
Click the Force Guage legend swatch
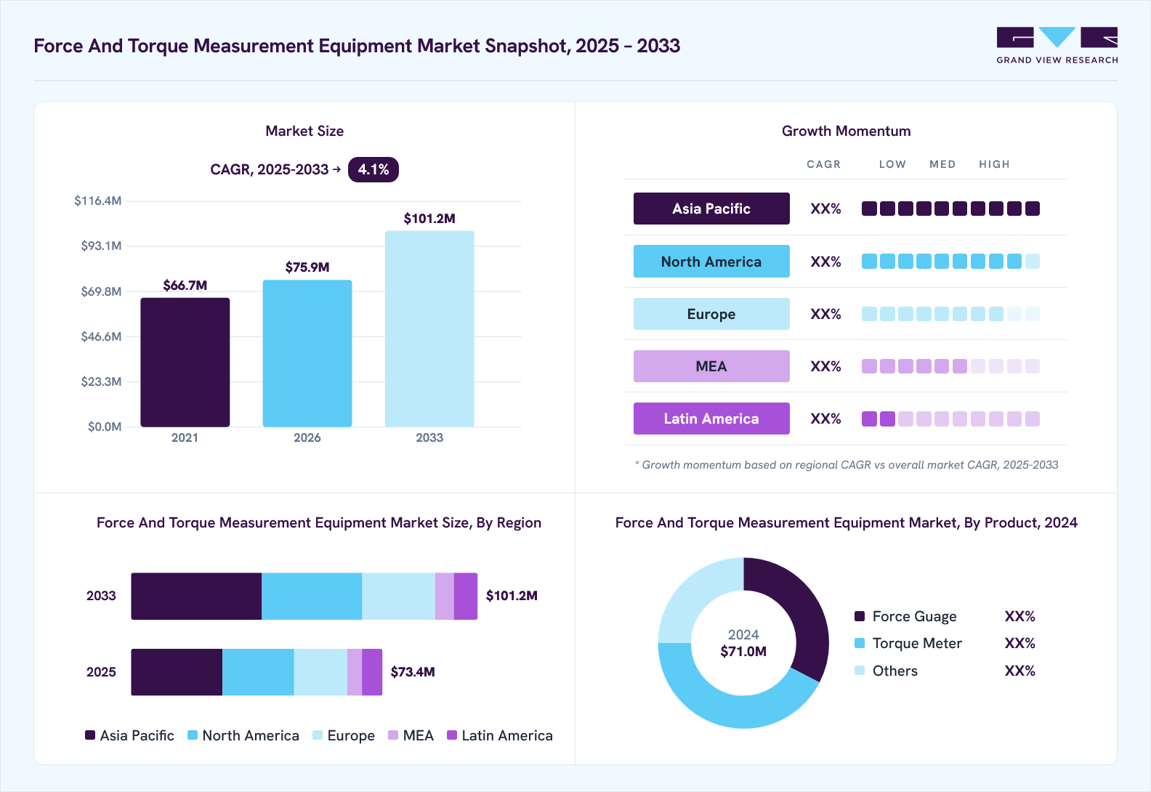coord(860,616)
